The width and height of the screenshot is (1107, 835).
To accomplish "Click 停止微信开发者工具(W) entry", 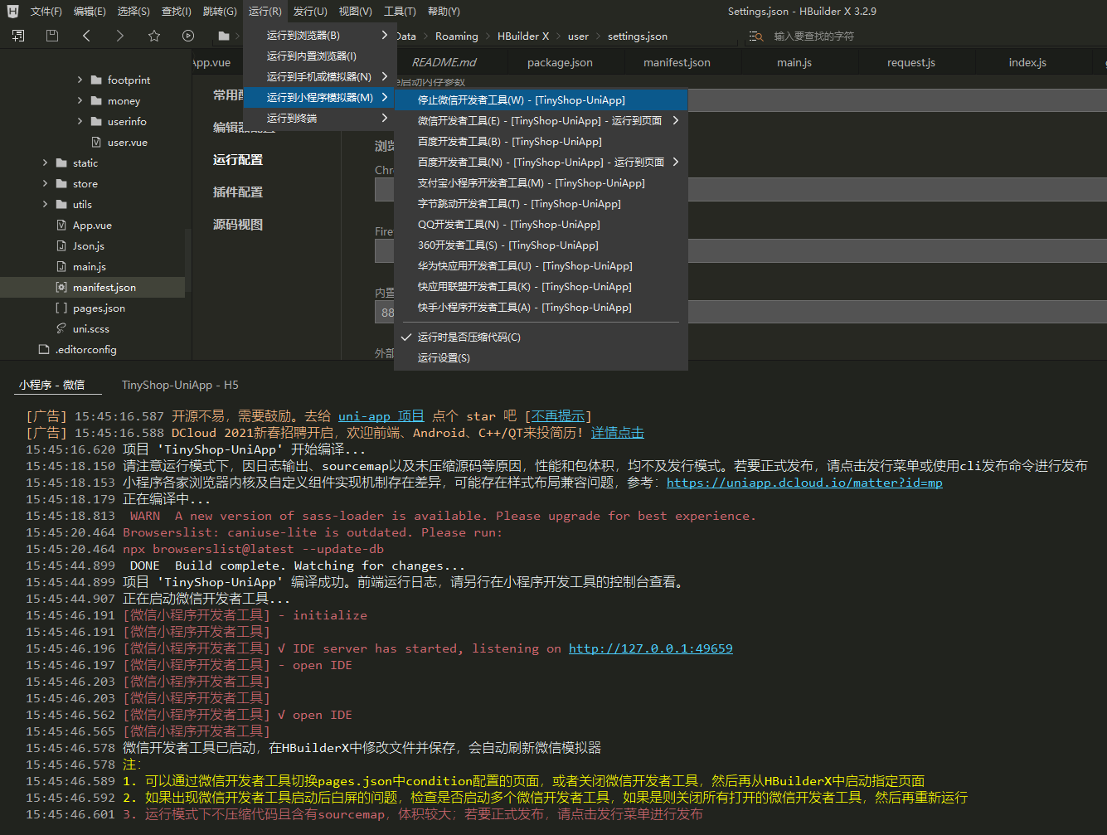I will point(541,100).
